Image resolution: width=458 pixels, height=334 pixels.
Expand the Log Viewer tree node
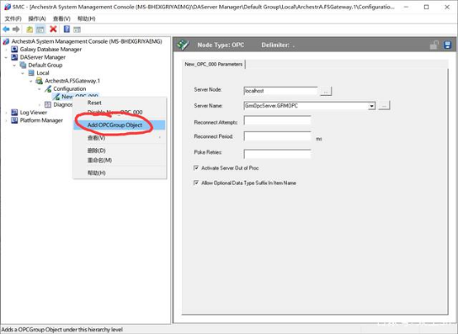pyautogui.click(x=6, y=112)
